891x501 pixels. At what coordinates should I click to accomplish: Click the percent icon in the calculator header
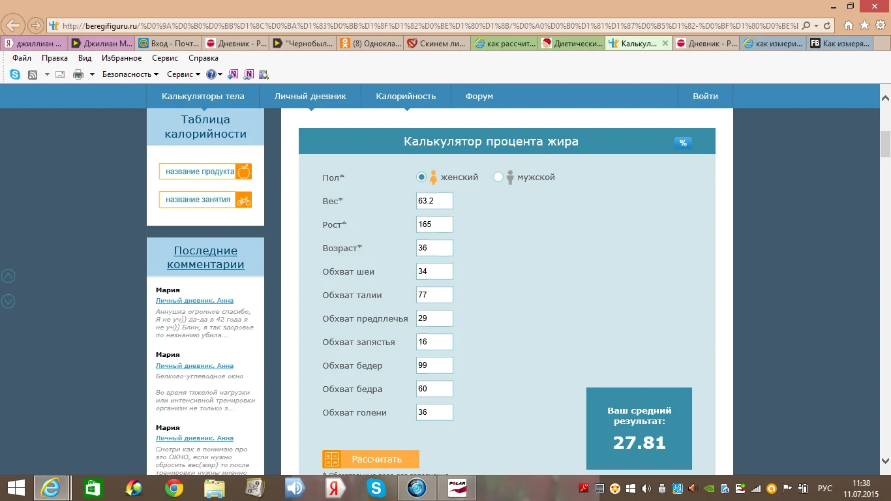coord(683,143)
